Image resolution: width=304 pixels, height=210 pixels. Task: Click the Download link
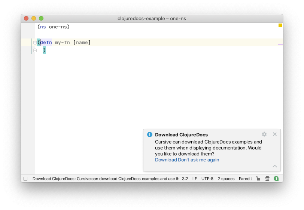pos(166,160)
